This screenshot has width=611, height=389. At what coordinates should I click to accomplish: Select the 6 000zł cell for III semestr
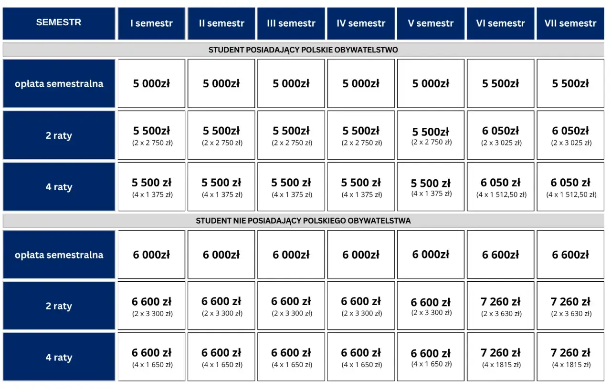tap(291, 255)
